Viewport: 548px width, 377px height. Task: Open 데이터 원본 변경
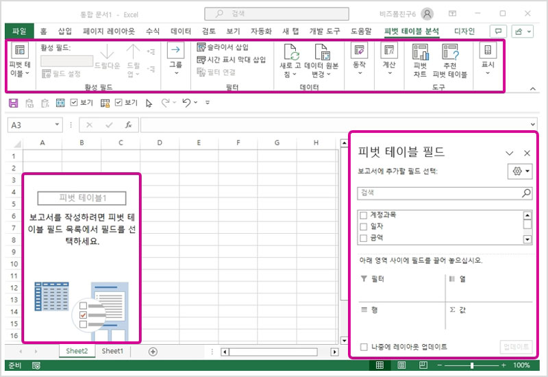click(x=321, y=61)
